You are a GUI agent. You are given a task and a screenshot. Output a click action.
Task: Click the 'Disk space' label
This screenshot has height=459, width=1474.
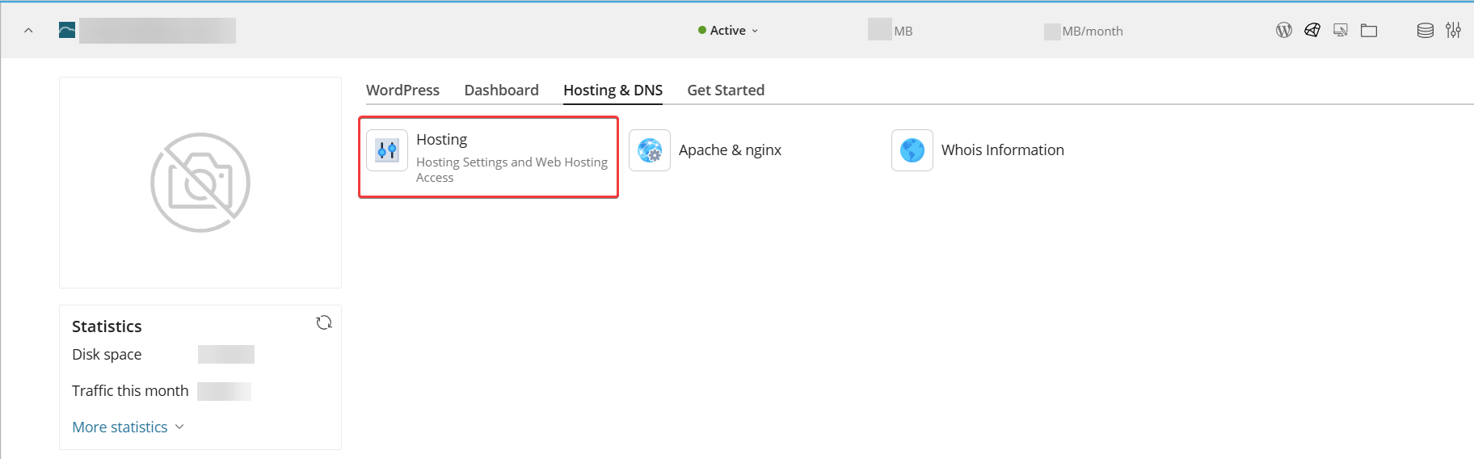point(107,355)
